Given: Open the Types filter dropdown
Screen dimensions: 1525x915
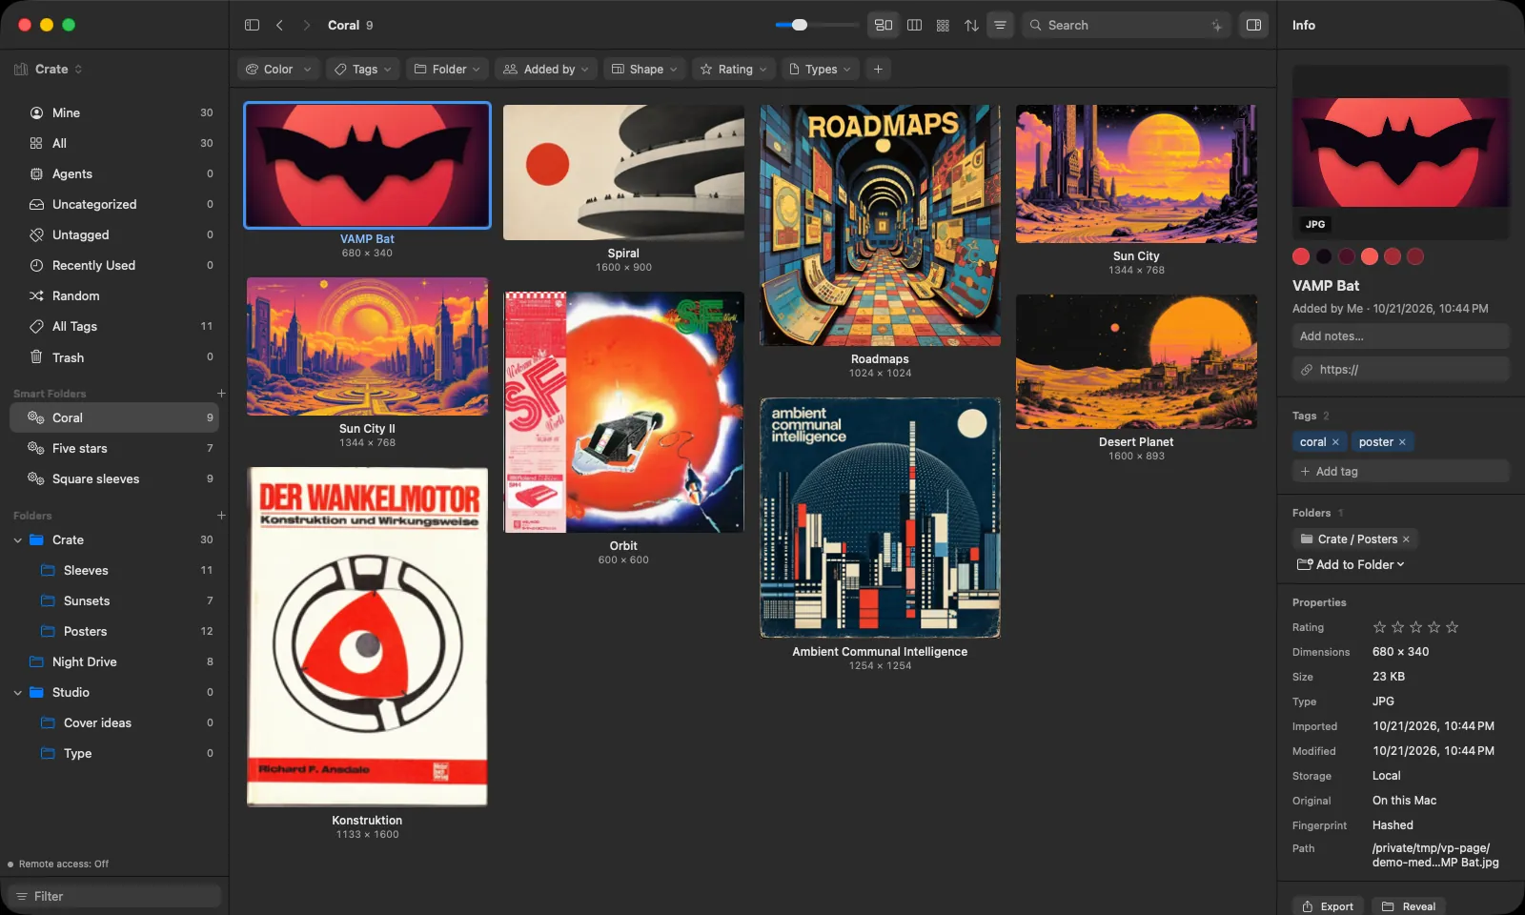Looking at the screenshot, I should click(820, 69).
